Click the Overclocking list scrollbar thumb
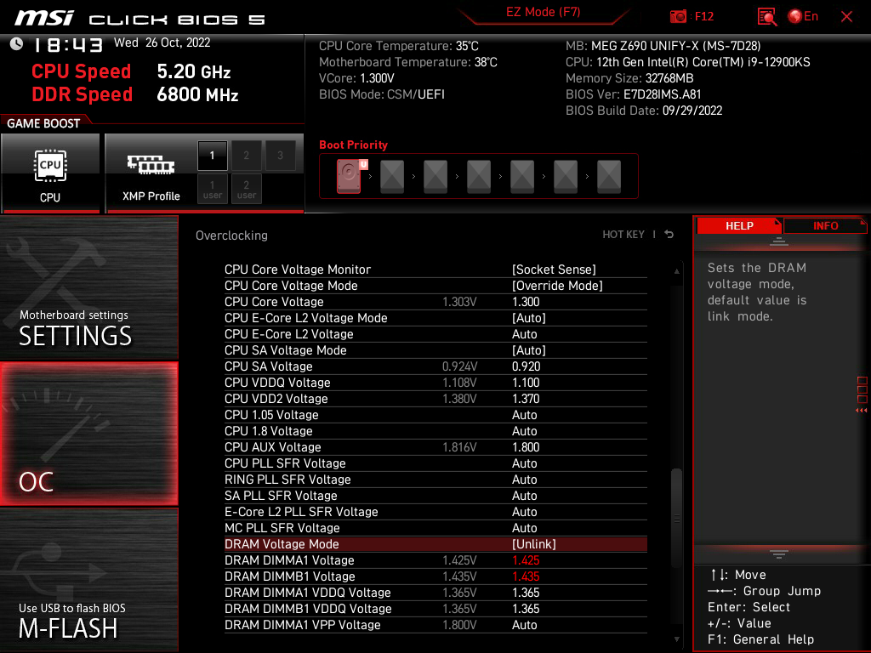The image size is (871, 653). tap(676, 518)
